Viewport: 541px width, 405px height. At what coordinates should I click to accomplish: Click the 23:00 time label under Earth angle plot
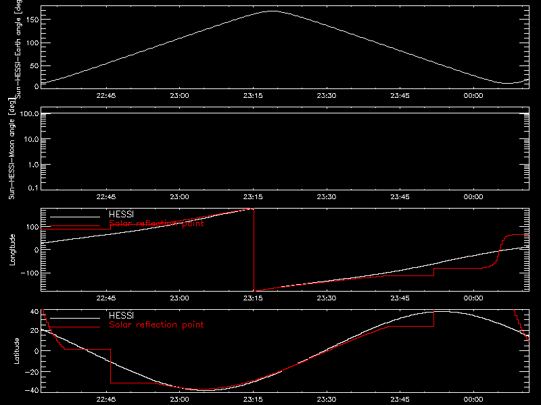179,96
